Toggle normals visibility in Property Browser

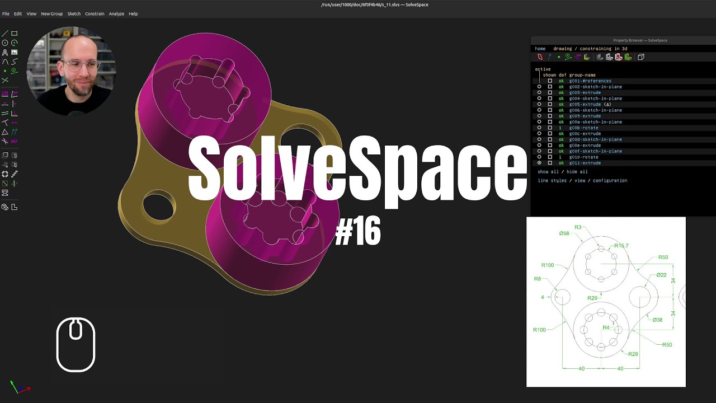pos(550,57)
